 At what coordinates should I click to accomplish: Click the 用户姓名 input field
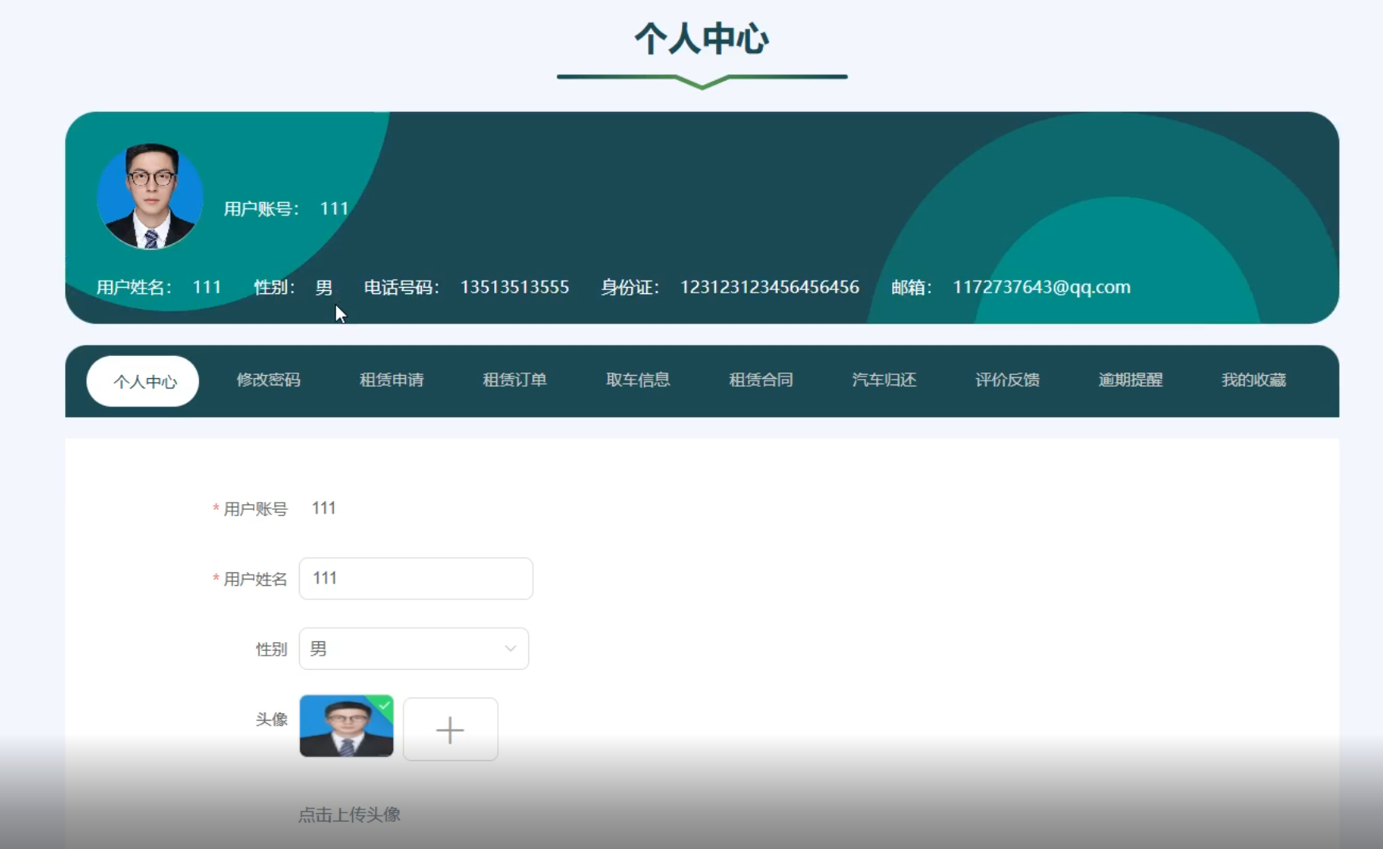[416, 579]
